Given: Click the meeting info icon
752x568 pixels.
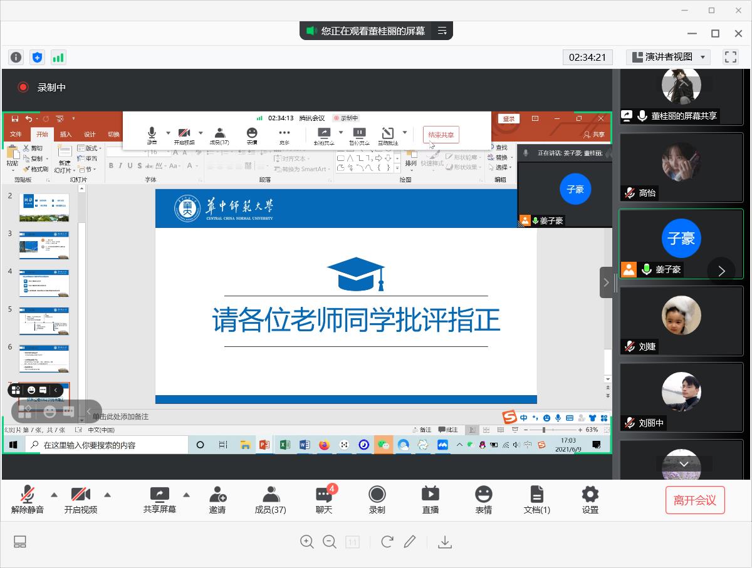Looking at the screenshot, I should point(16,58).
